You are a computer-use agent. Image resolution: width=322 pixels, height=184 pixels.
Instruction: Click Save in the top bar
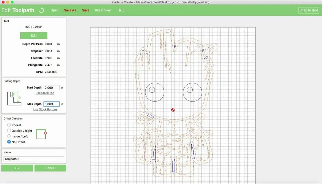pos(86,10)
